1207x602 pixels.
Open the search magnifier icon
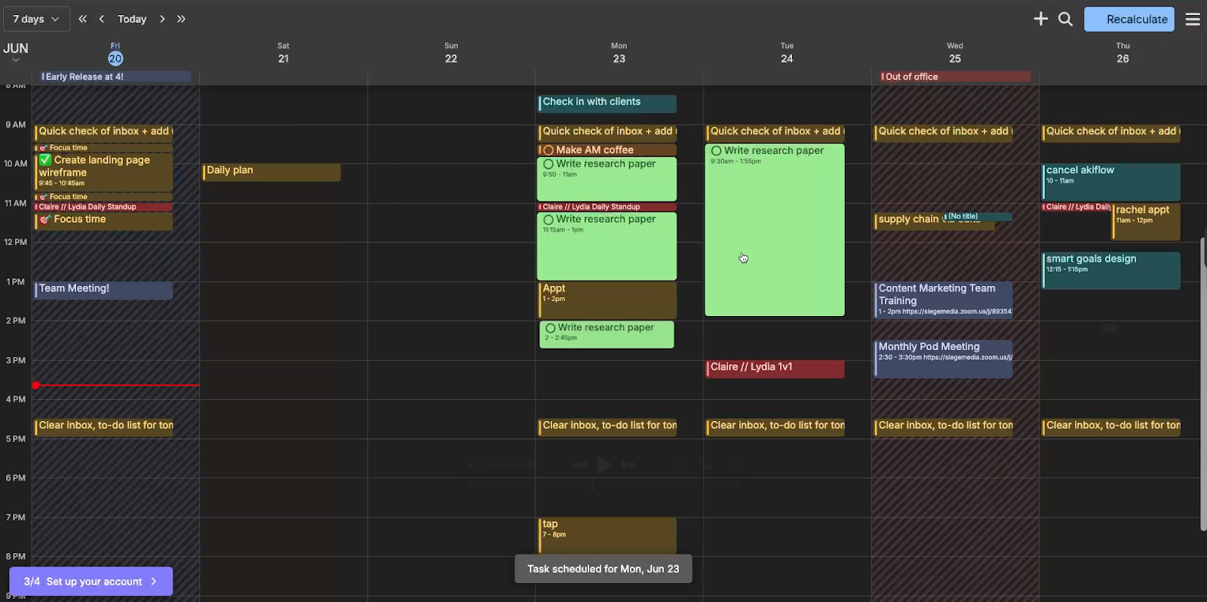click(1065, 19)
